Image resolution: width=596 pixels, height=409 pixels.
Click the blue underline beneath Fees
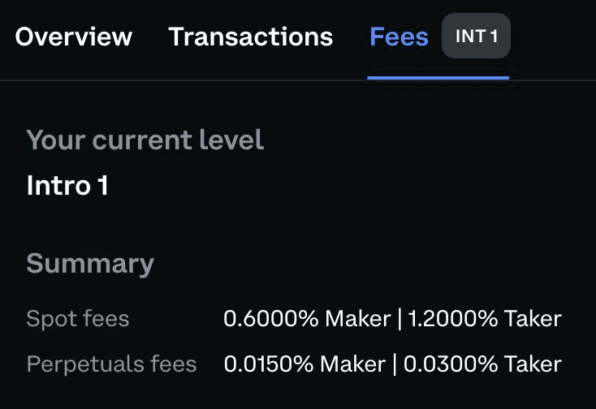pos(438,78)
